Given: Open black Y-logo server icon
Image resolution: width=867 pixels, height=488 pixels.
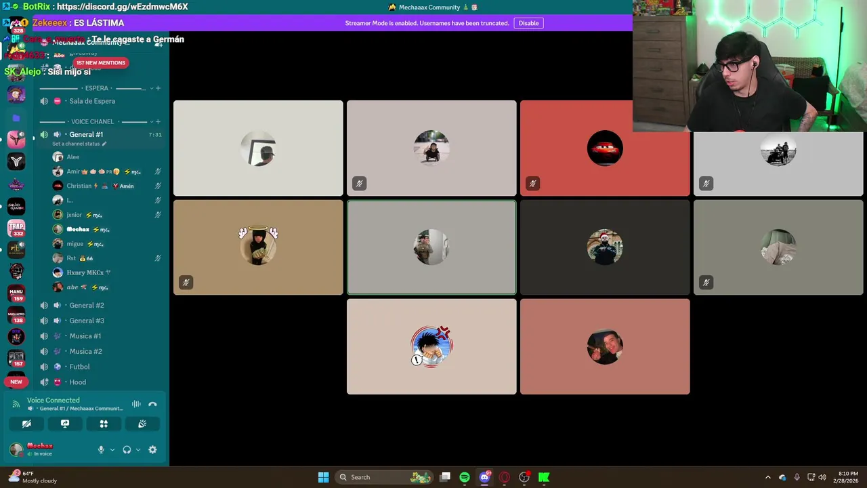Looking at the screenshot, I should (x=16, y=161).
